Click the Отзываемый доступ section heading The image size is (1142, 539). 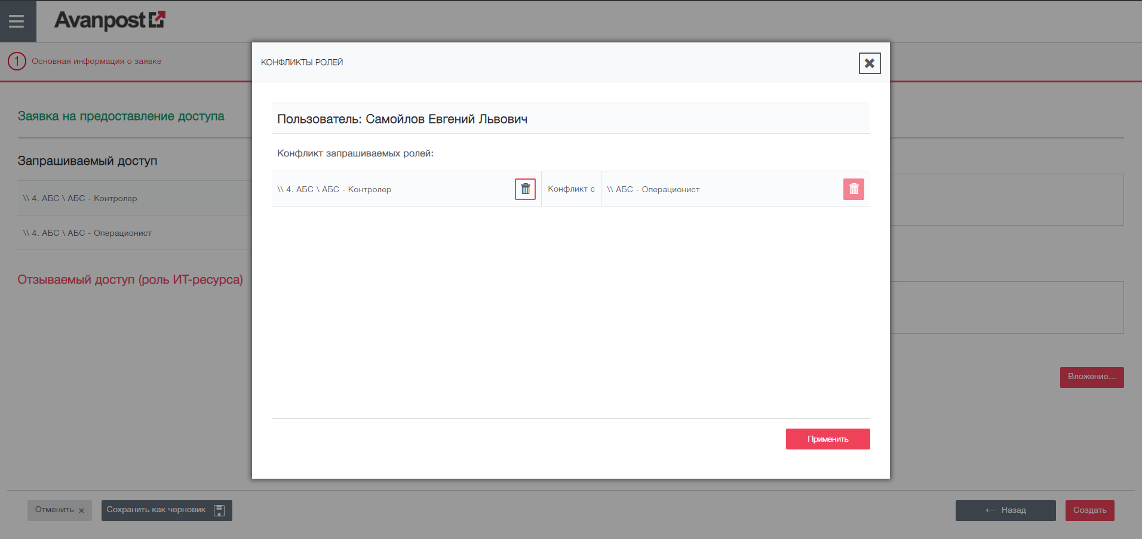130,279
